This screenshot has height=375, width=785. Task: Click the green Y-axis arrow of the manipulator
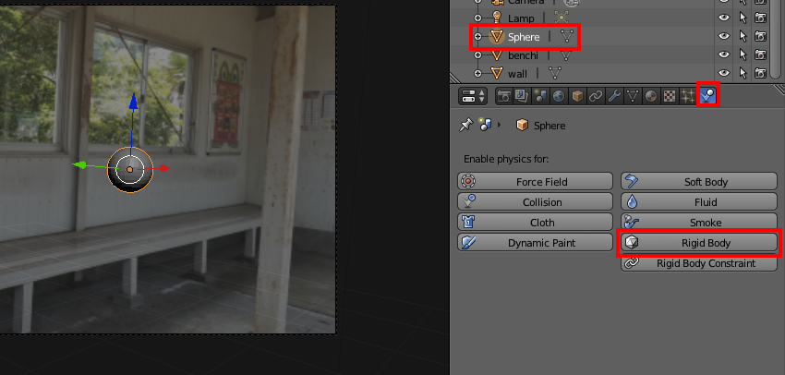80,164
